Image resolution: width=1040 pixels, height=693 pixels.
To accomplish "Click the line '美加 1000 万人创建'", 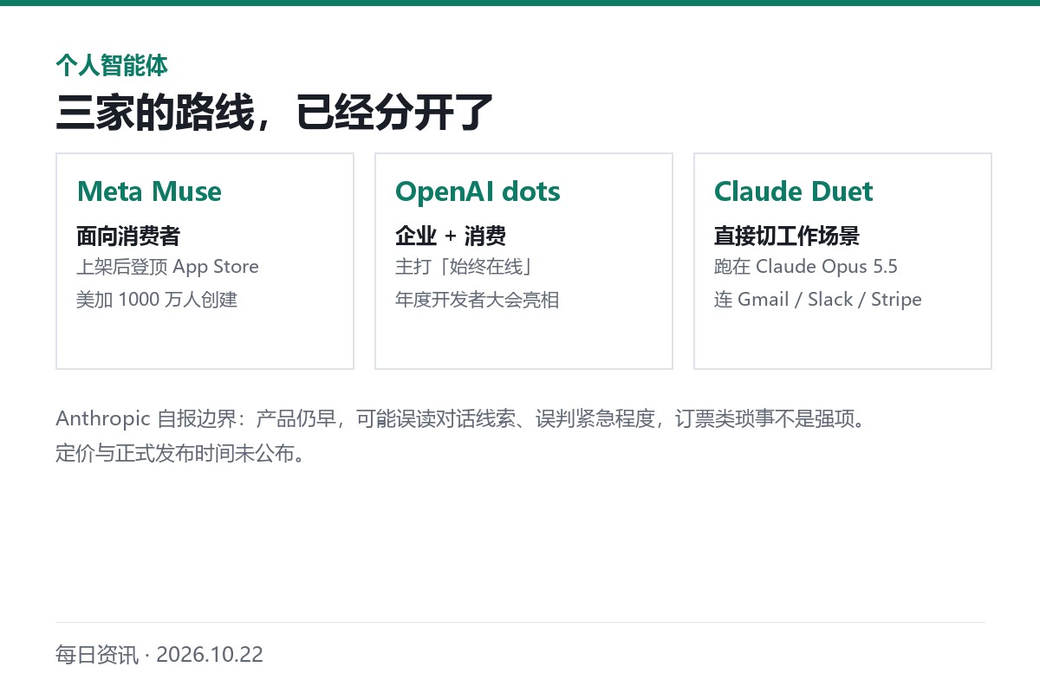I will coord(157,300).
